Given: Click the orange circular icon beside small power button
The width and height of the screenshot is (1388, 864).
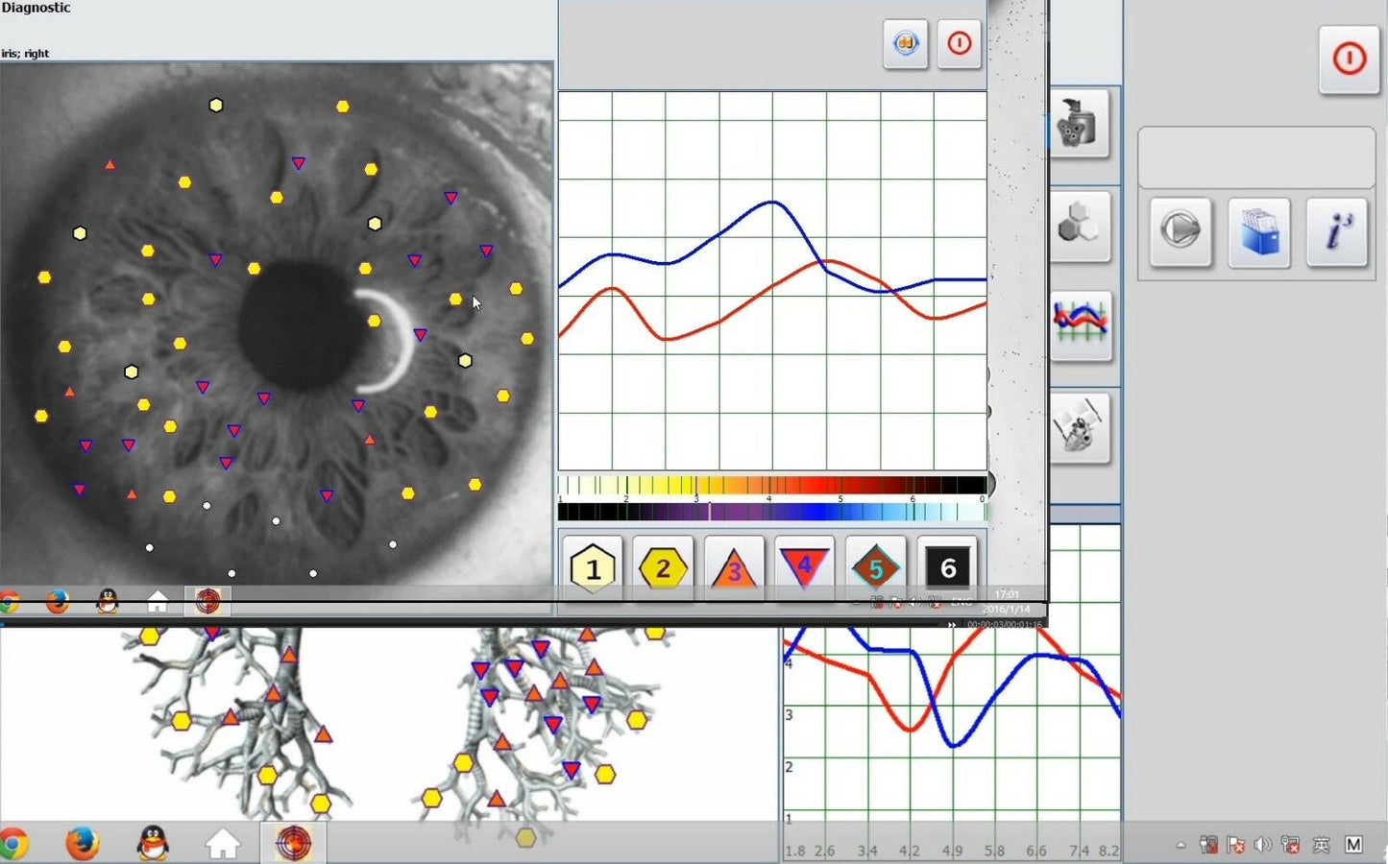Looking at the screenshot, I should click(x=905, y=44).
